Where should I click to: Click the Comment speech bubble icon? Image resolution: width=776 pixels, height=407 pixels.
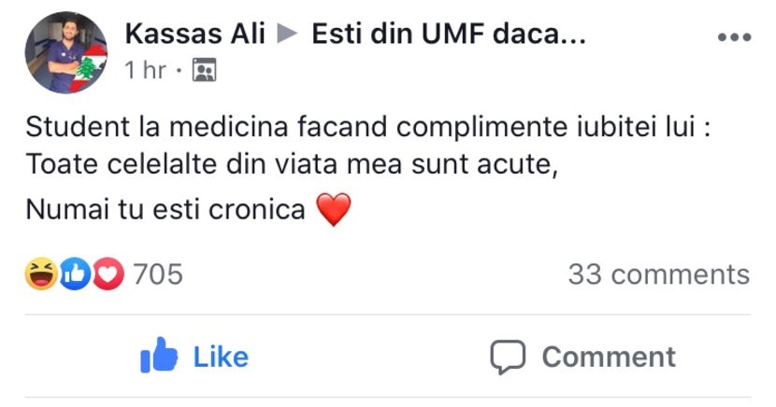tap(508, 356)
